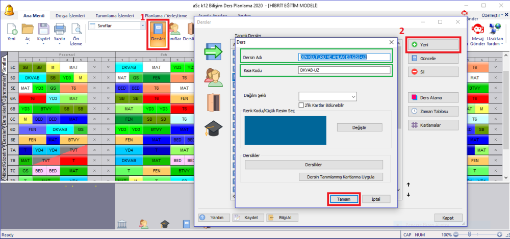This screenshot has width=510, height=239.
Task: Open Ders Atama button
Action: point(433,97)
